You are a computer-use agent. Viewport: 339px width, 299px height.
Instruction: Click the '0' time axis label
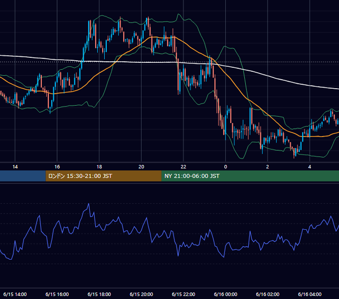pos(225,167)
